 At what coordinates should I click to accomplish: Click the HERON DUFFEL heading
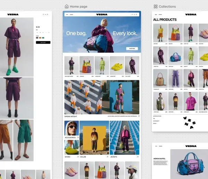(x=159, y=159)
